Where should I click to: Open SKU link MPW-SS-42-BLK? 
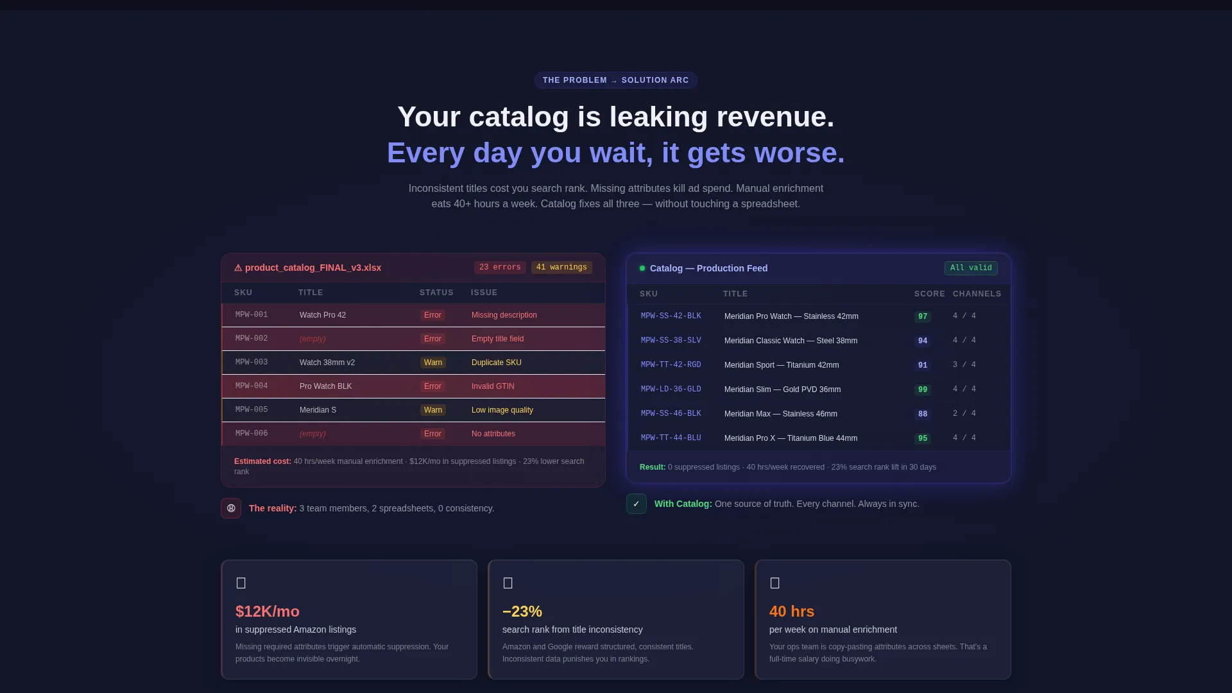tap(671, 316)
